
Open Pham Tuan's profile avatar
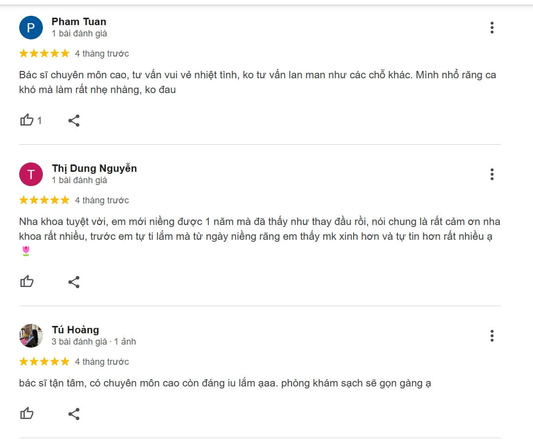(31, 28)
